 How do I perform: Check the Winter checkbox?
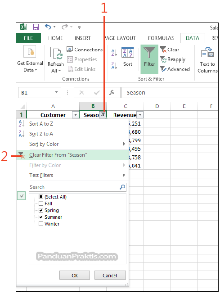click(41, 224)
